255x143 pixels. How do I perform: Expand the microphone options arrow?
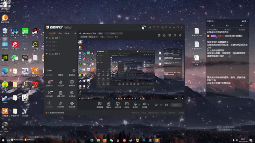coord(139,104)
